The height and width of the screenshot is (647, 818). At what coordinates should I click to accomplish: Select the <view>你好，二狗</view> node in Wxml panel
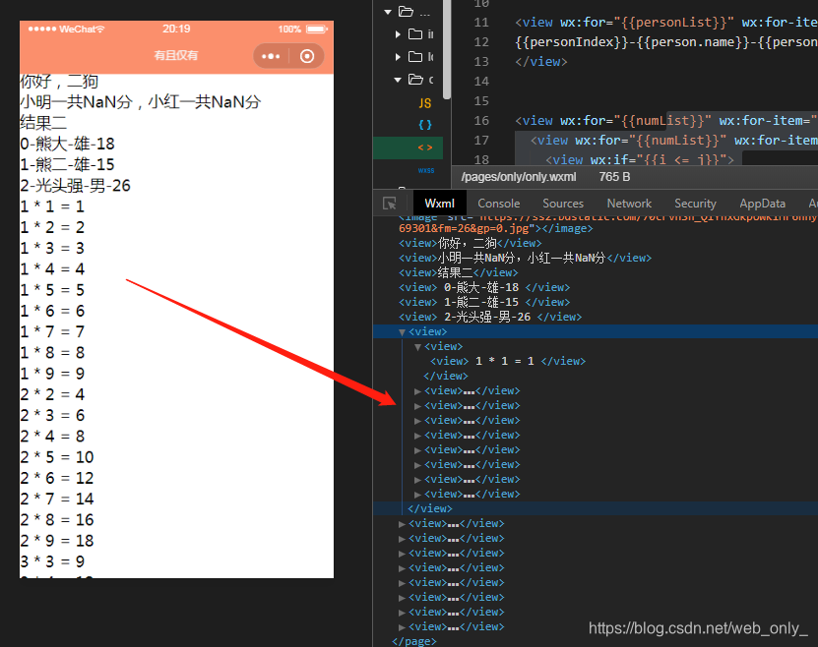(x=471, y=243)
